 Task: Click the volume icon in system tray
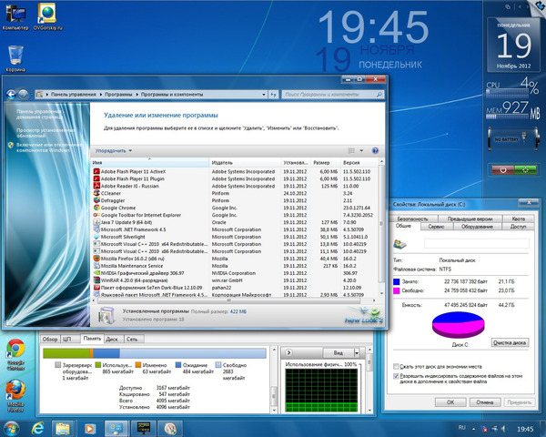(503, 429)
